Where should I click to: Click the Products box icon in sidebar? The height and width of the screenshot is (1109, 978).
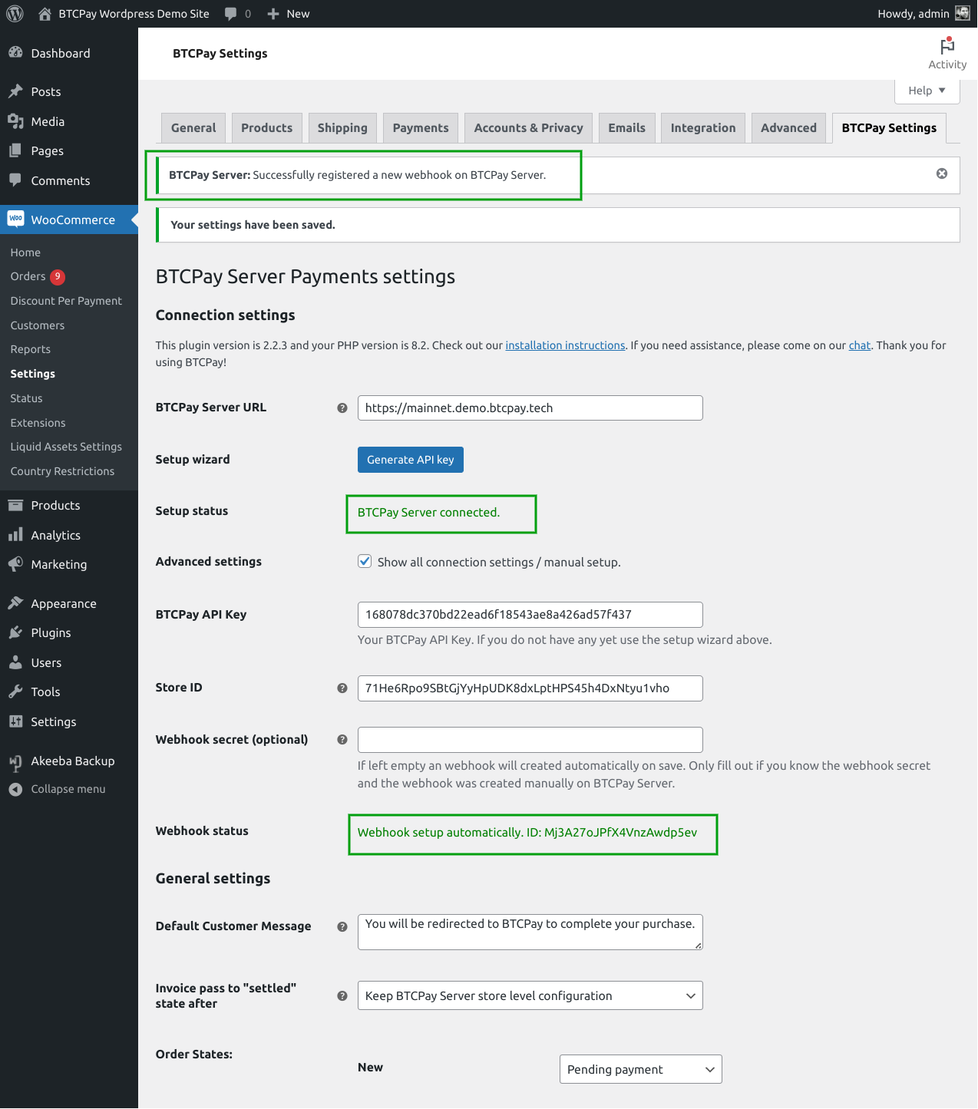[15, 505]
